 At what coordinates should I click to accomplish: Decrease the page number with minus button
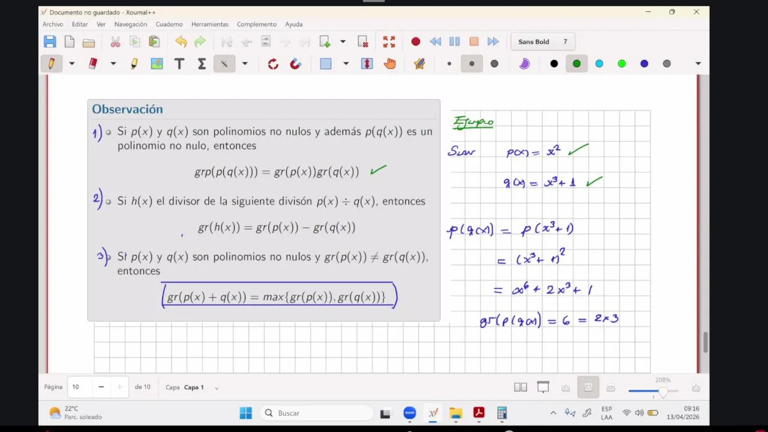[x=101, y=387]
